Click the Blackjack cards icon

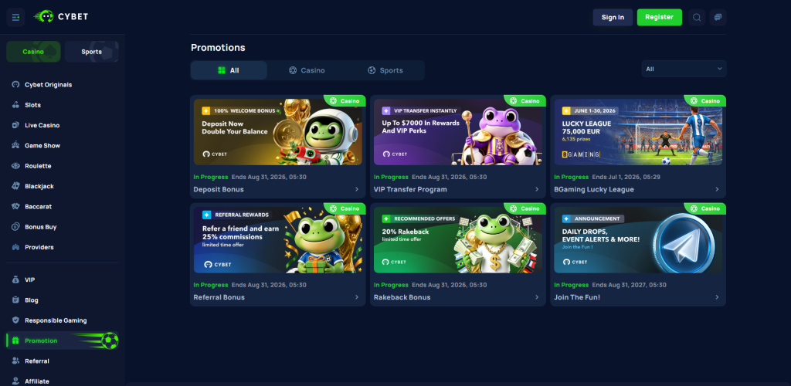click(x=15, y=186)
